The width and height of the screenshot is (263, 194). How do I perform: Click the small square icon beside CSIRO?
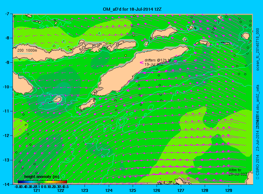point(257,178)
